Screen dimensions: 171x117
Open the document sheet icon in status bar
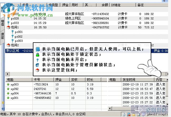[124, 114]
